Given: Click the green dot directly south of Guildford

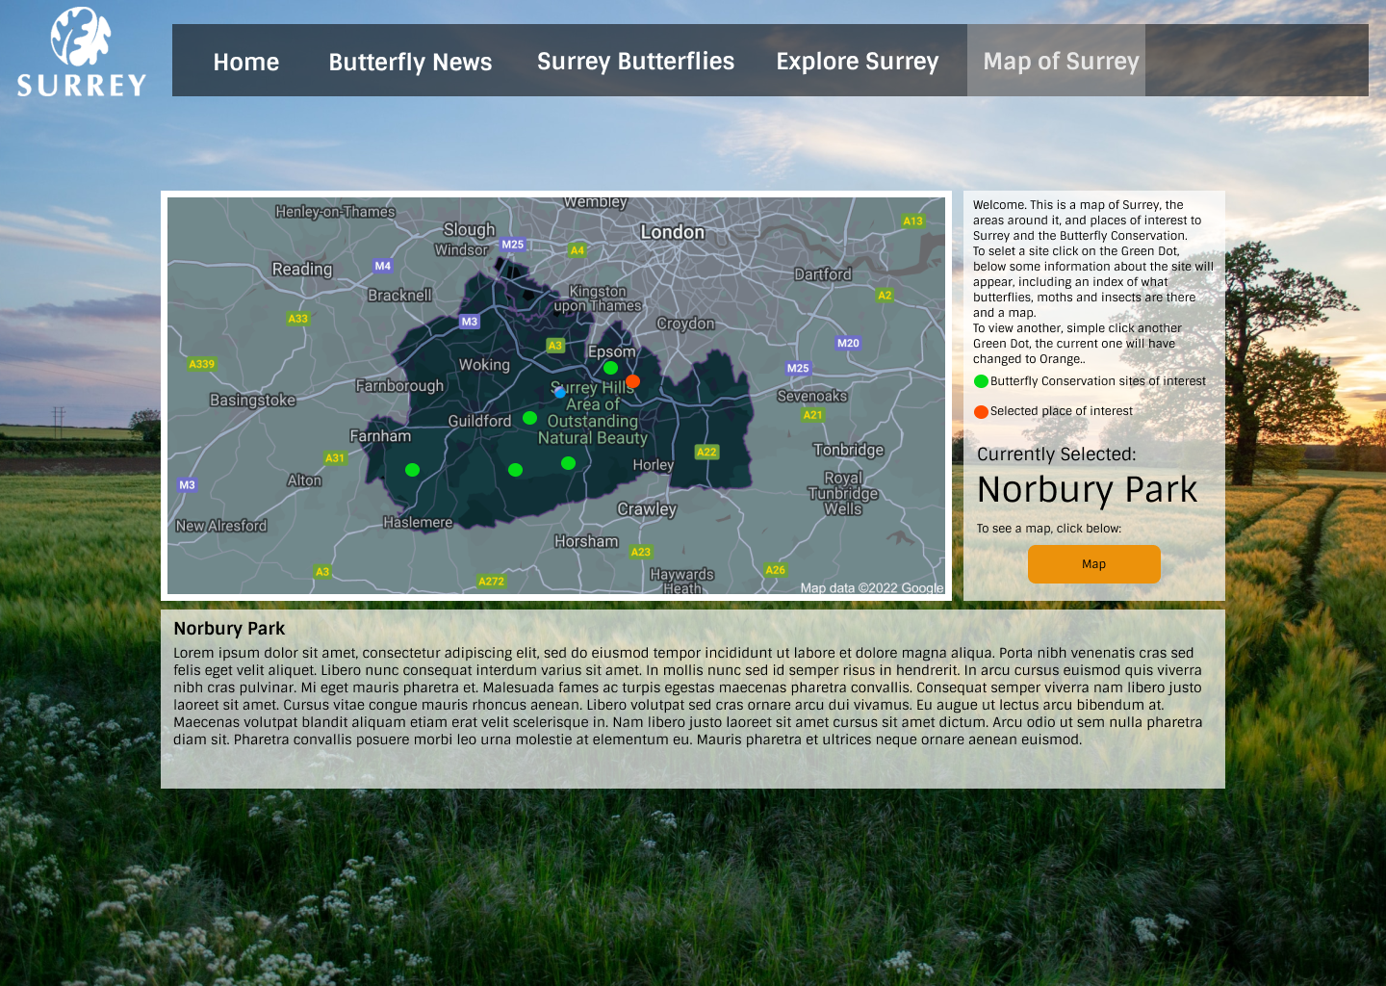Looking at the screenshot, I should coord(515,470).
